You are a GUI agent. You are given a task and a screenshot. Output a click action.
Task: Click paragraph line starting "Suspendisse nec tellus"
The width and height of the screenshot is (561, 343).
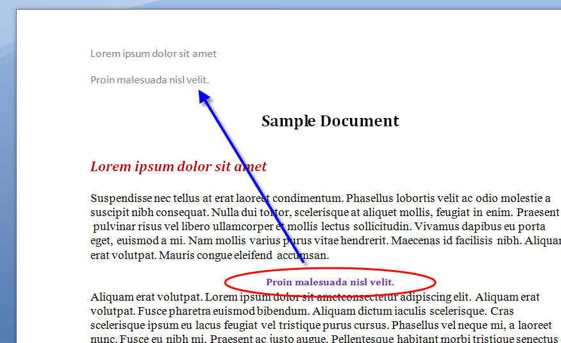[321, 198]
